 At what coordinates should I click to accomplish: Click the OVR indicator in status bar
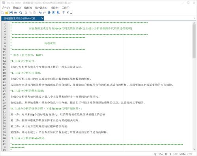click(x=190, y=154)
